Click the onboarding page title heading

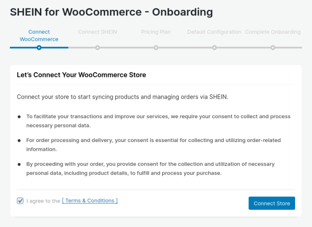click(111, 12)
